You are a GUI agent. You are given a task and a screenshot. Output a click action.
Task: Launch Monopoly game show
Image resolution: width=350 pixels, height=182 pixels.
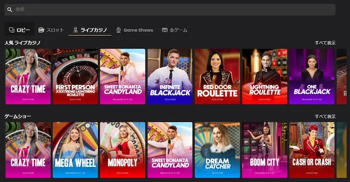tap(122, 150)
